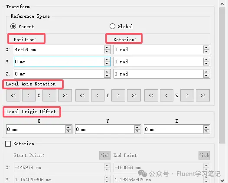Increase Position X value with up spinner
This screenshot has width=228, height=183.
[x=107, y=48]
